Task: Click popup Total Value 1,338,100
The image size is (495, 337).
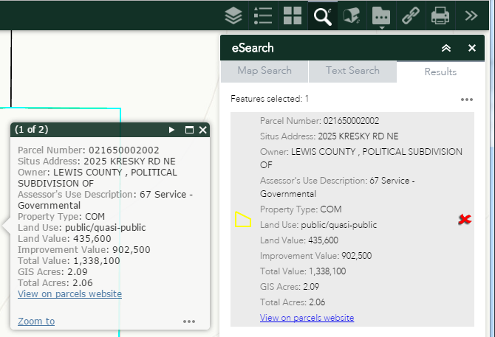Action: 69,261
